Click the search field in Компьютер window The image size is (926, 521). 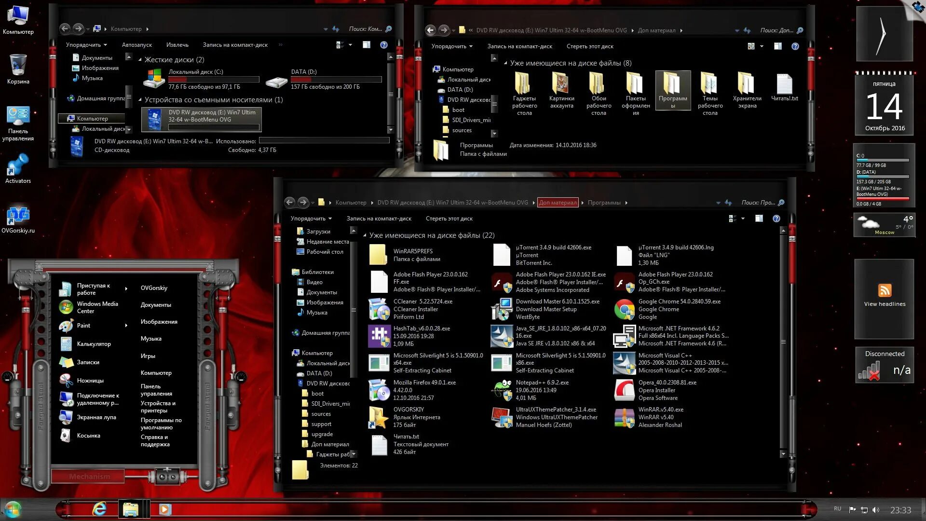pyautogui.click(x=365, y=29)
